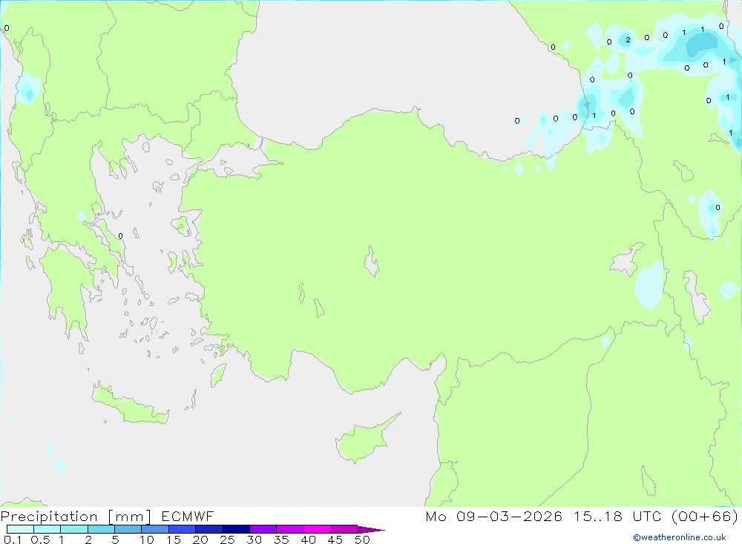The image size is (742, 544).
Task: Click the "0" label in top-left corner
Action: coord(7,28)
